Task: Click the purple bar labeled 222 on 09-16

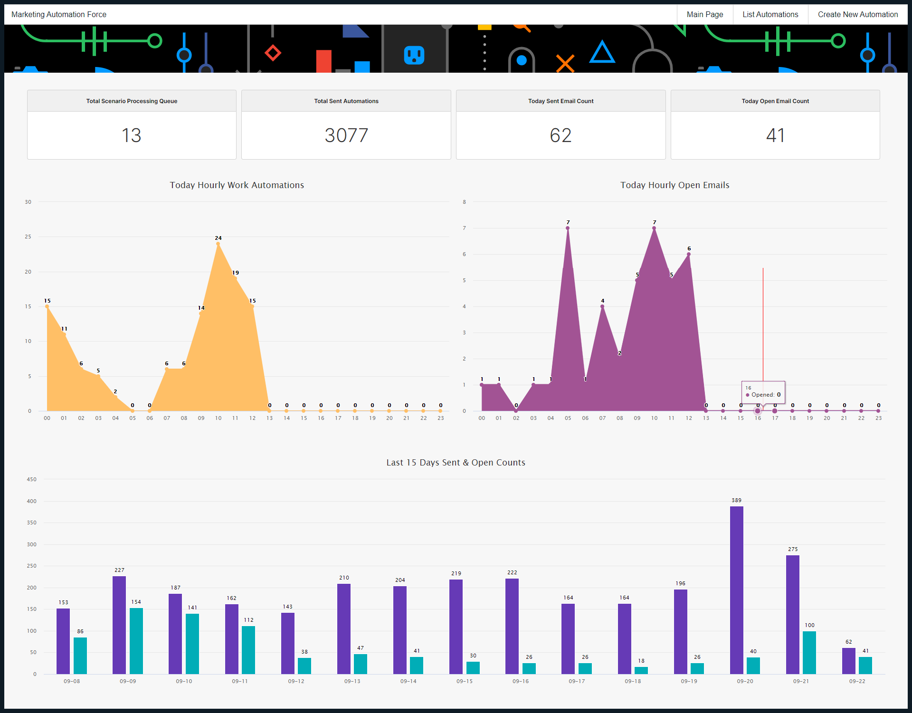Action: click(512, 626)
